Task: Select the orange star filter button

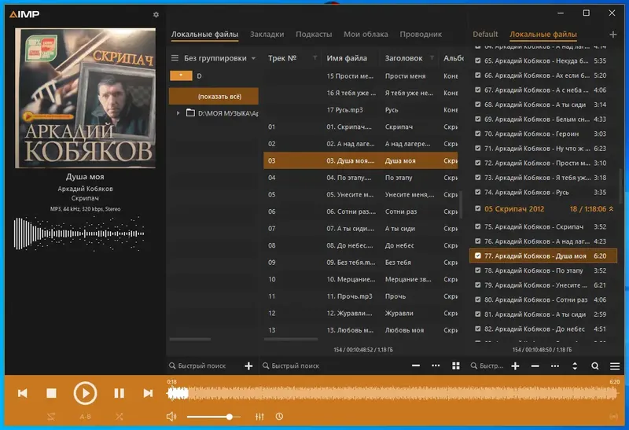Action: pyautogui.click(x=181, y=75)
